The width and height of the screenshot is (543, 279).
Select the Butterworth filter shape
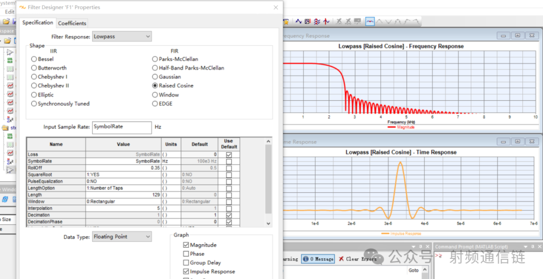click(34, 68)
